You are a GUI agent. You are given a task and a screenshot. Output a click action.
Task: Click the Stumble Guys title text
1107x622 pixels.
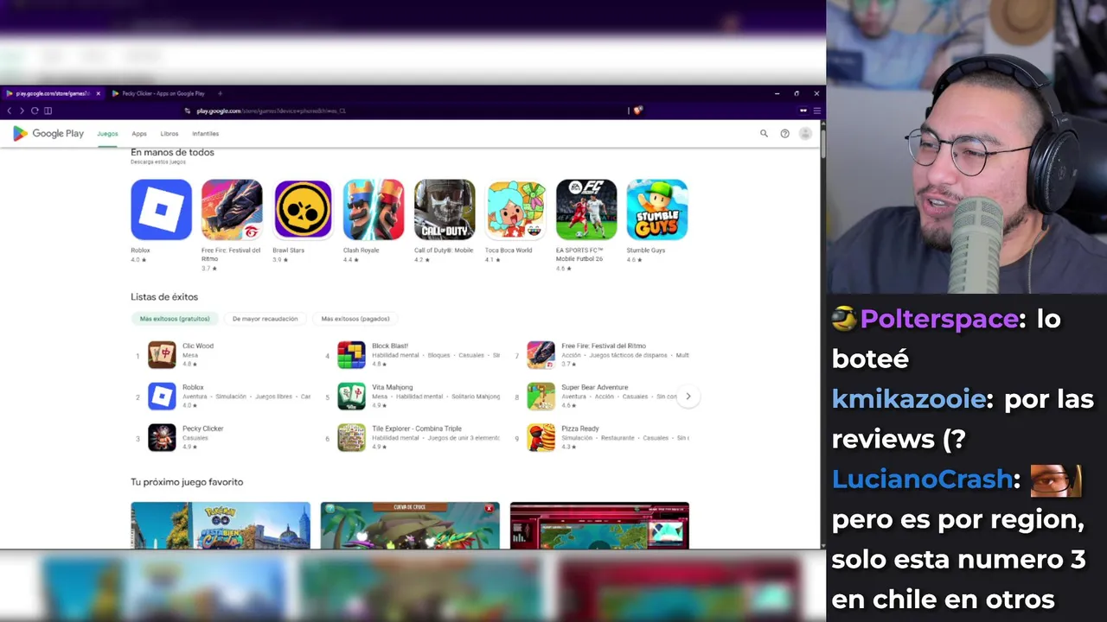point(646,251)
